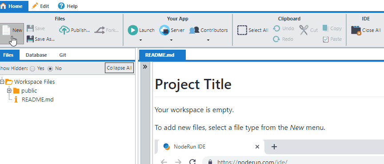Expand the public folder node
Viewport: 384px width, 164px height.
pos(9,91)
